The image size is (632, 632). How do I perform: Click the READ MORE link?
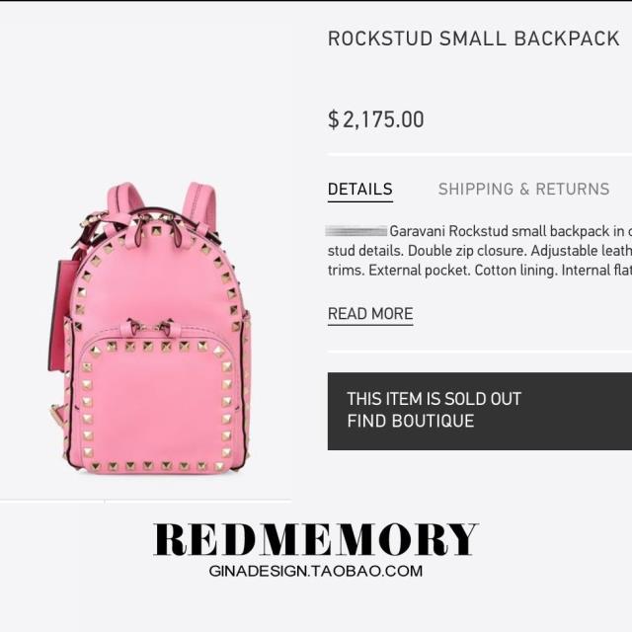[370, 314]
